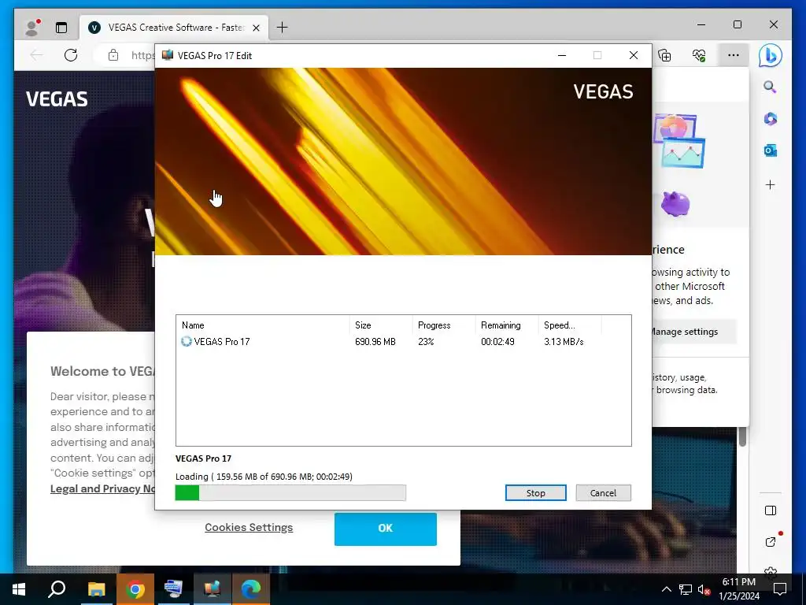This screenshot has height=605, width=806.
Task: Open Google Chrome from taskbar
Action: pos(135,589)
